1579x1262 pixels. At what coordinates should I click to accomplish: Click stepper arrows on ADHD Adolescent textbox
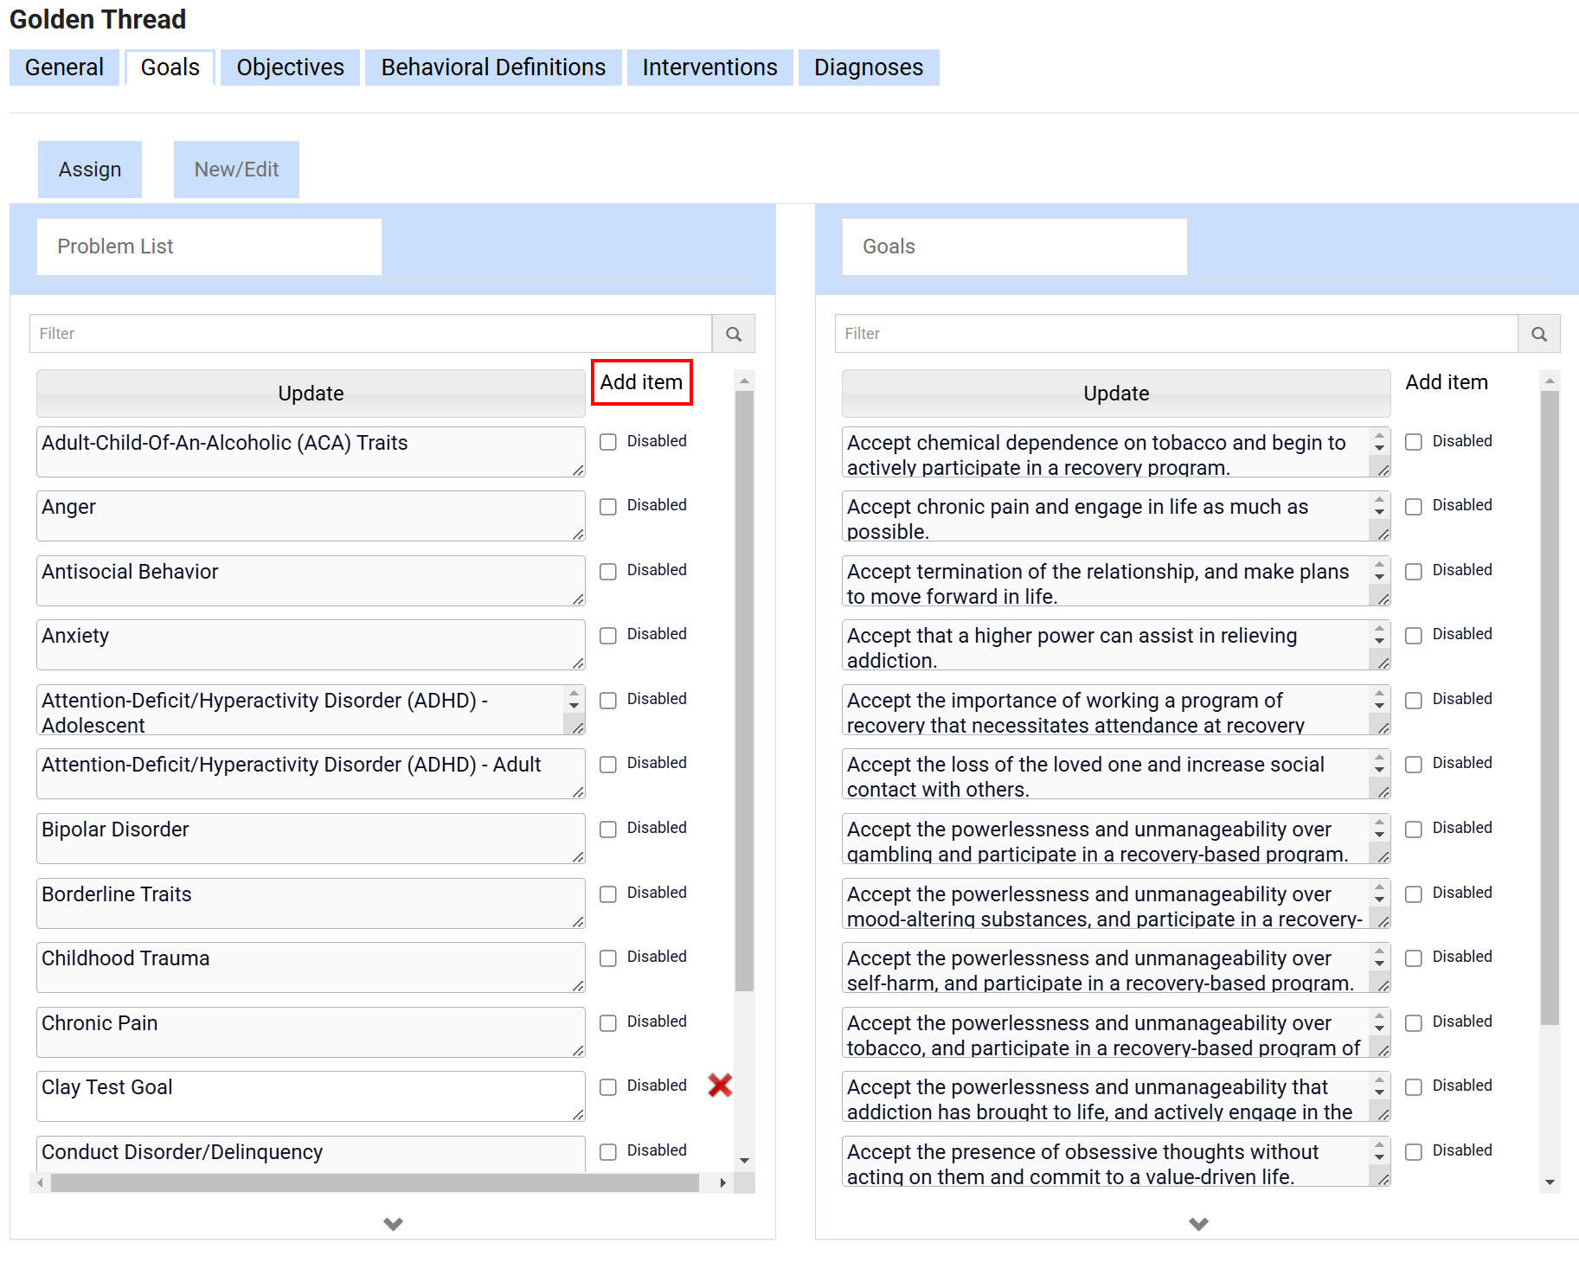click(x=574, y=699)
